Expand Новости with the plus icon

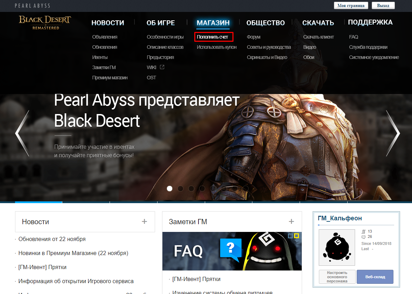point(144,222)
